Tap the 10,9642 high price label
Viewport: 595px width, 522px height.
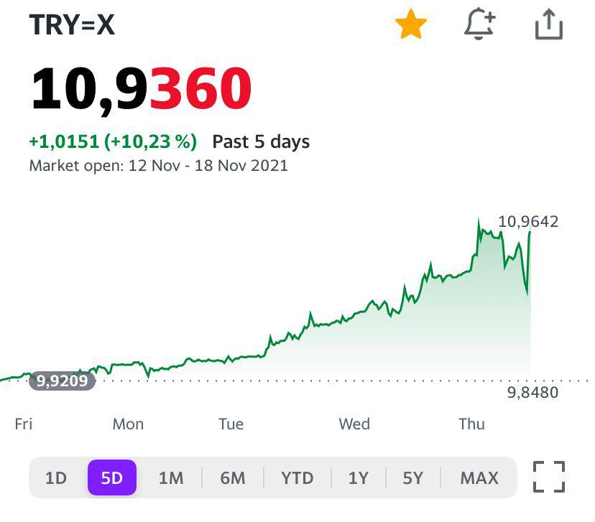pyautogui.click(x=528, y=222)
